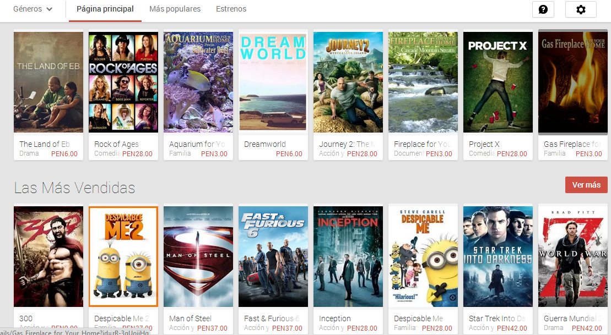Buy Dreamworld for PEN6.00
Image resolution: width=611 pixels, height=335 pixels.
coord(289,153)
